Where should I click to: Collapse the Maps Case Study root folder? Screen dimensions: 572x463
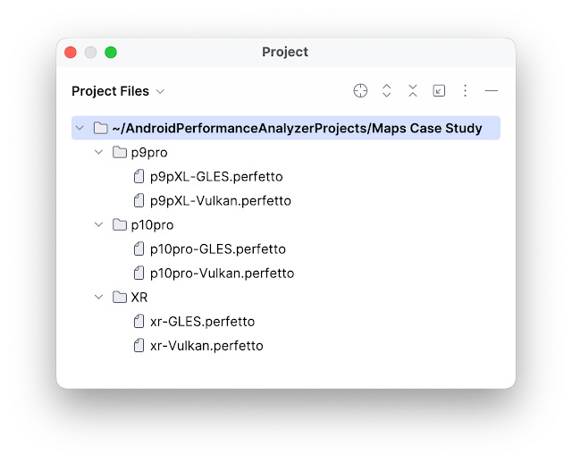click(80, 128)
